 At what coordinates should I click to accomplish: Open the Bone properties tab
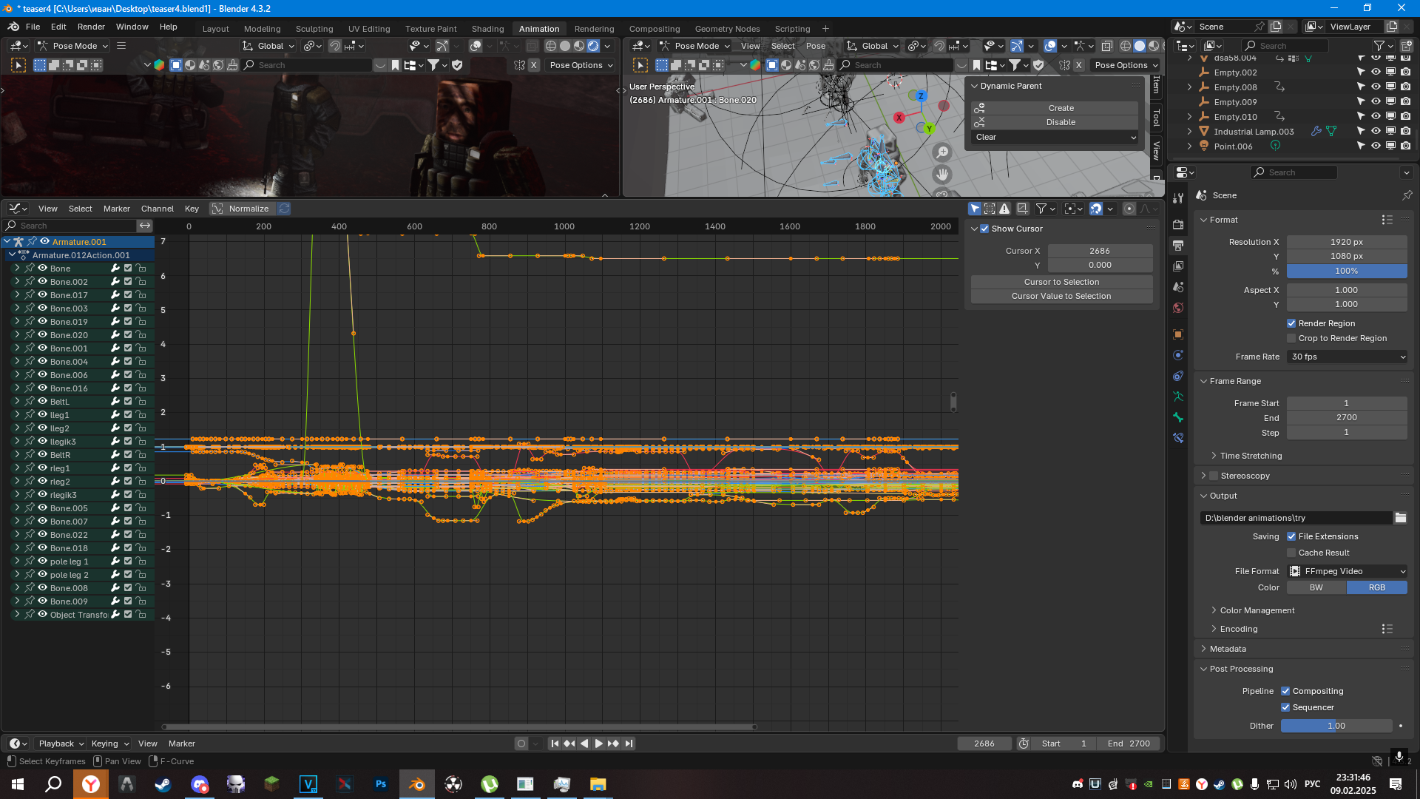[x=1178, y=417]
